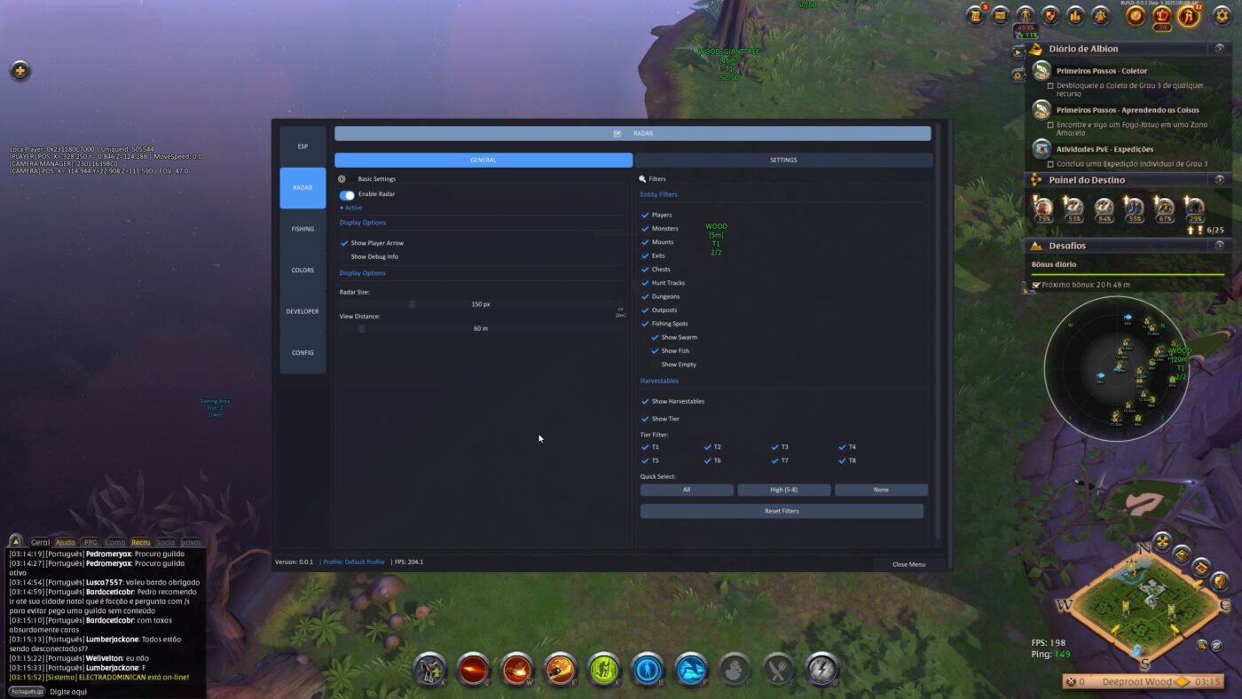Collapse the Painel do Destino section
1242x699 pixels.
pyautogui.click(x=1219, y=180)
